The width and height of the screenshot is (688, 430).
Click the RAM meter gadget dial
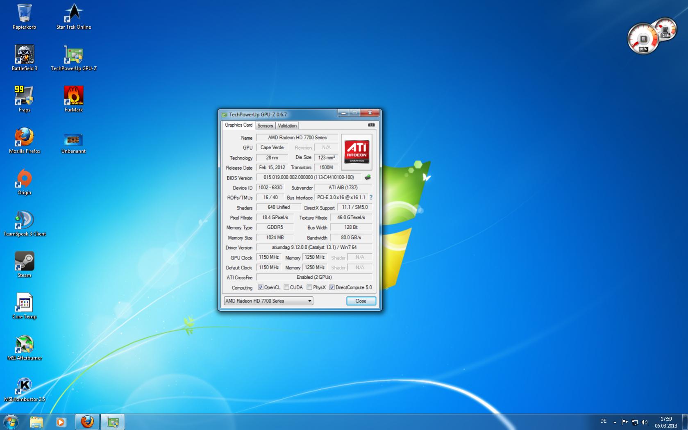665,30
